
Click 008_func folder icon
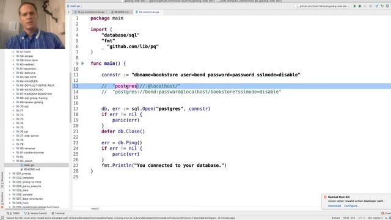pos(14,203)
